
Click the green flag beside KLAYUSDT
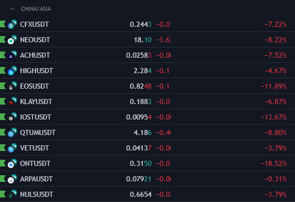coord(3,102)
